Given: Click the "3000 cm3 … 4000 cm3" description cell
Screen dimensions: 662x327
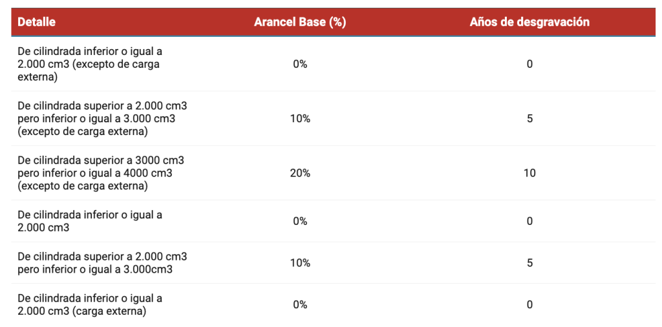Looking at the screenshot, I should point(101,173).
